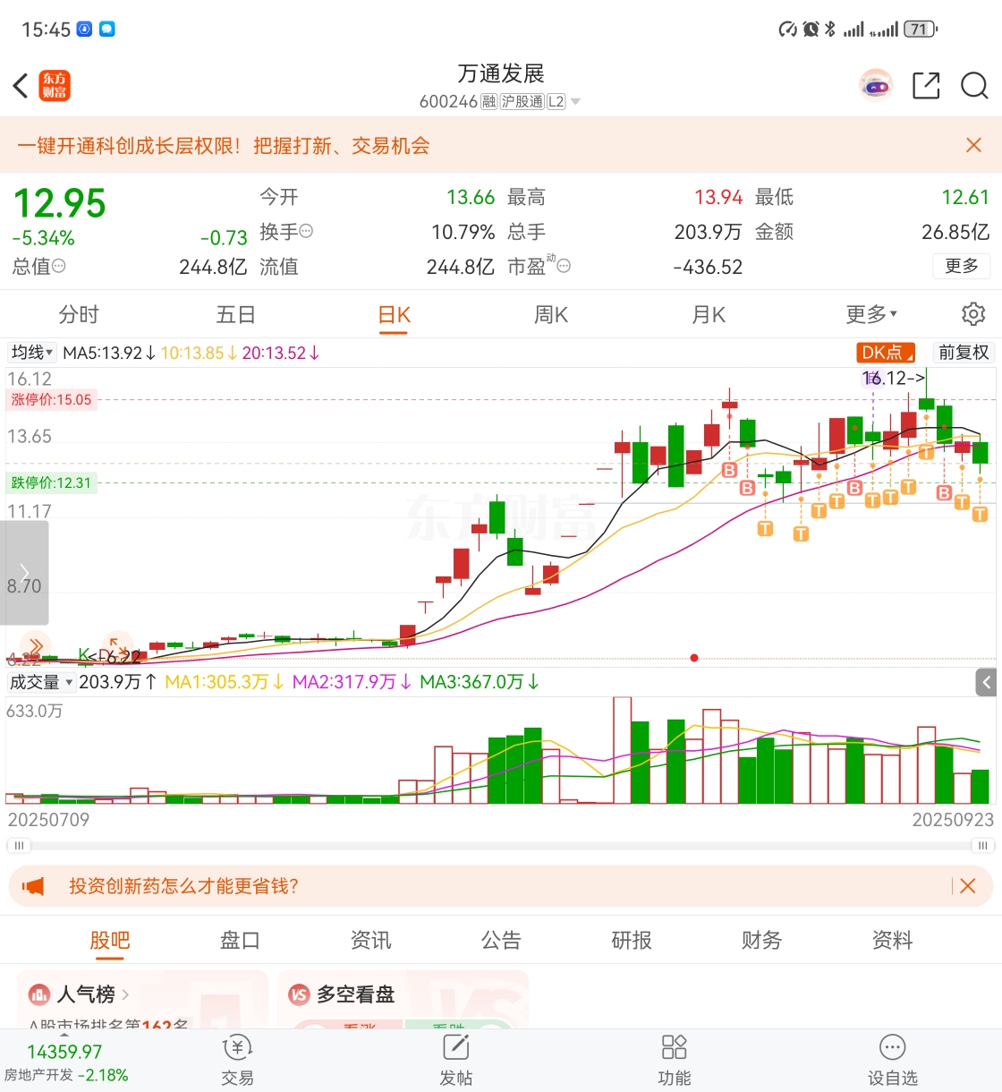Close the 科创成长层 promotion banner
This screenshot has height=1092, width=1002.
tap(974, 145)
